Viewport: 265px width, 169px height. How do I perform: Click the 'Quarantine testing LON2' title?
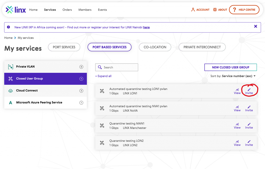[126, 141]
